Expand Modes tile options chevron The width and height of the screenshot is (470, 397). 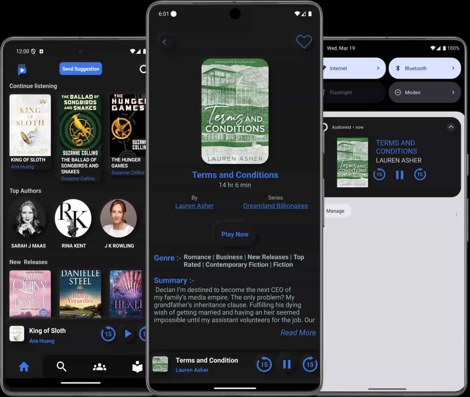[x=453, y=92]
